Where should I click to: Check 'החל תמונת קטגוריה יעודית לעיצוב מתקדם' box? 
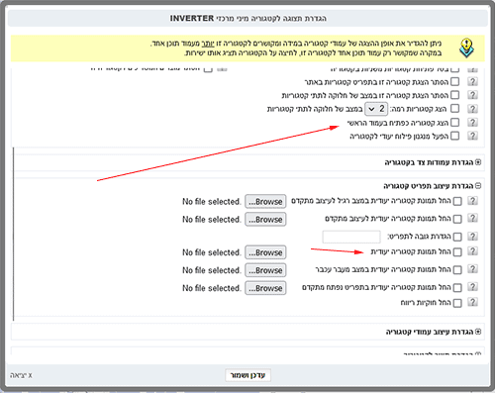click(457, 219)
